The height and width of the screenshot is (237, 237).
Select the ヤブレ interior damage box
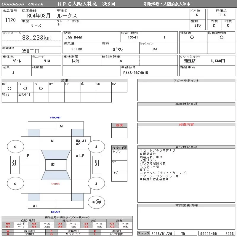tap(119, 155)
